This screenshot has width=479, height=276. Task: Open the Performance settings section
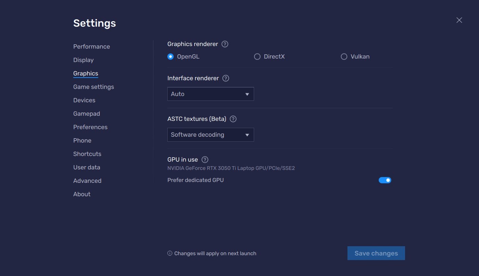tap(91, 46)
